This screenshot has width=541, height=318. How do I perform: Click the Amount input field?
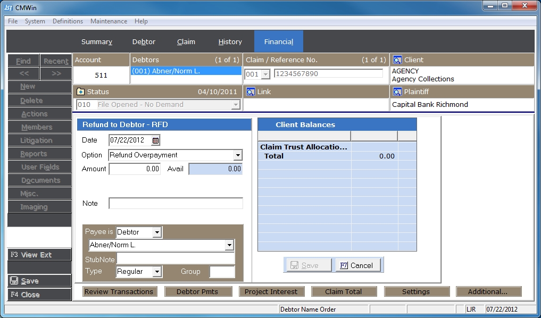pyautogui.click(x=135, y=169)
